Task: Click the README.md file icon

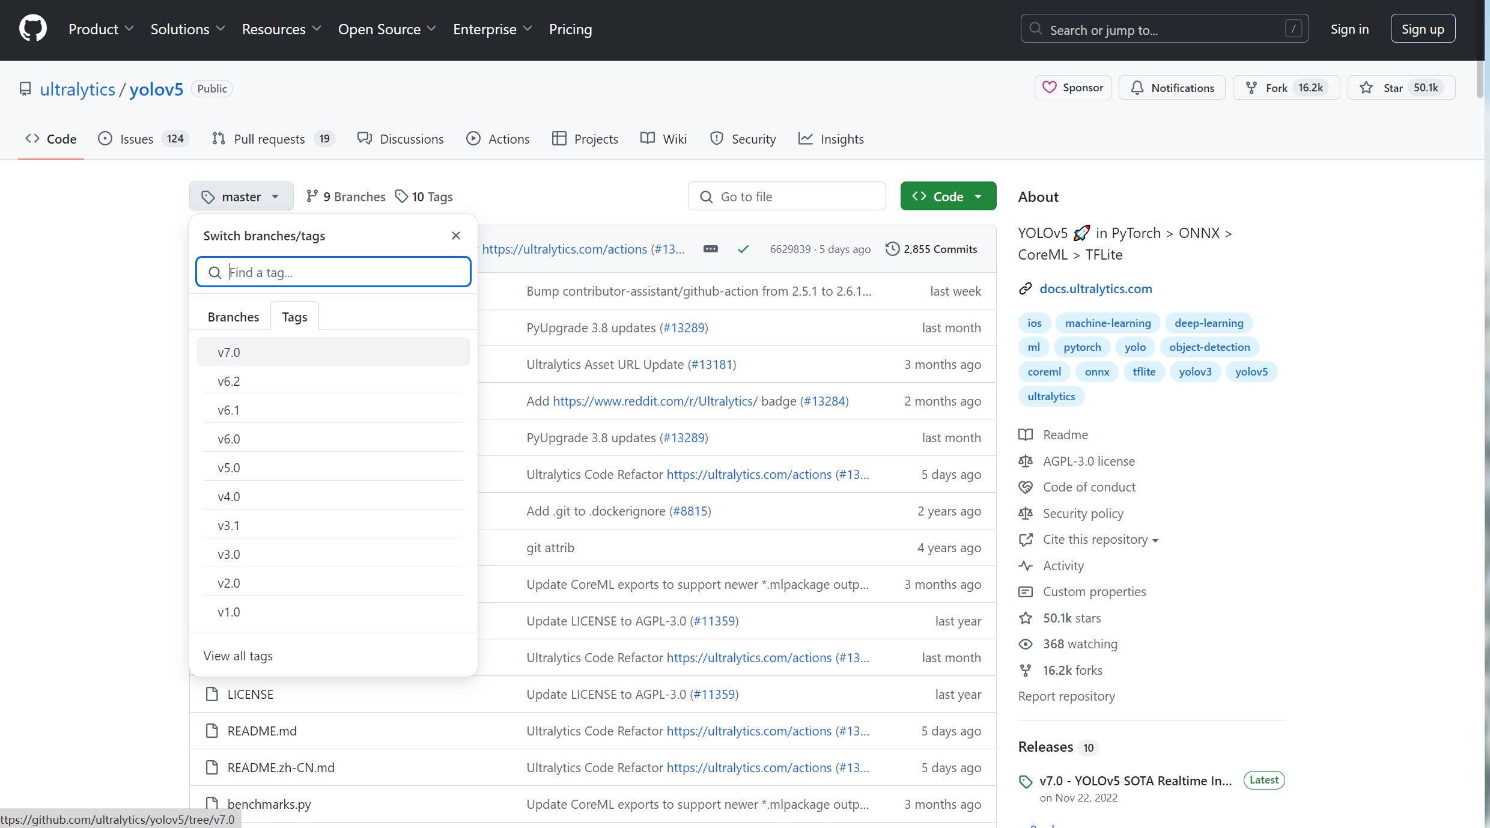Action: pyautogui.click(x=211, y=731)
